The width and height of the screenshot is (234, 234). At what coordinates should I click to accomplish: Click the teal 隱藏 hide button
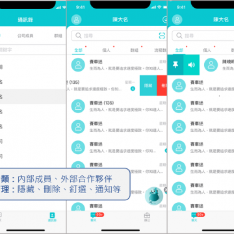click(x=148, y=86)
